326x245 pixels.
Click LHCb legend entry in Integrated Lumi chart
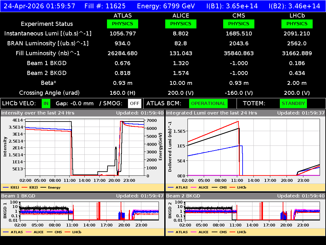coord(238,187)
